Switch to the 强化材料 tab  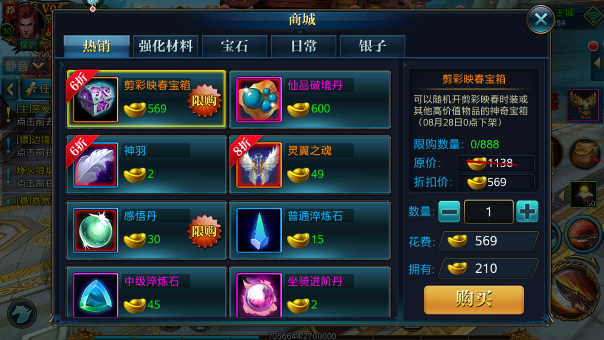tap(166, 46)
